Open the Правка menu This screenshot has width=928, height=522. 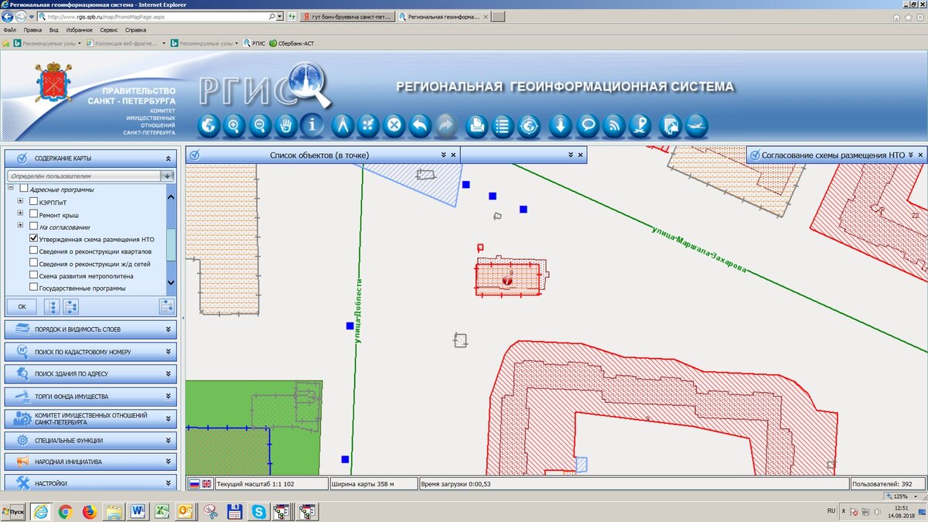pos(32,30)
